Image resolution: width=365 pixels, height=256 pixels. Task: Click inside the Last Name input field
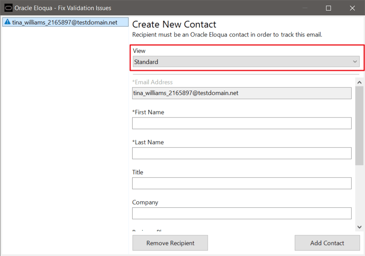pyautogui.click(x=242, y=153)
